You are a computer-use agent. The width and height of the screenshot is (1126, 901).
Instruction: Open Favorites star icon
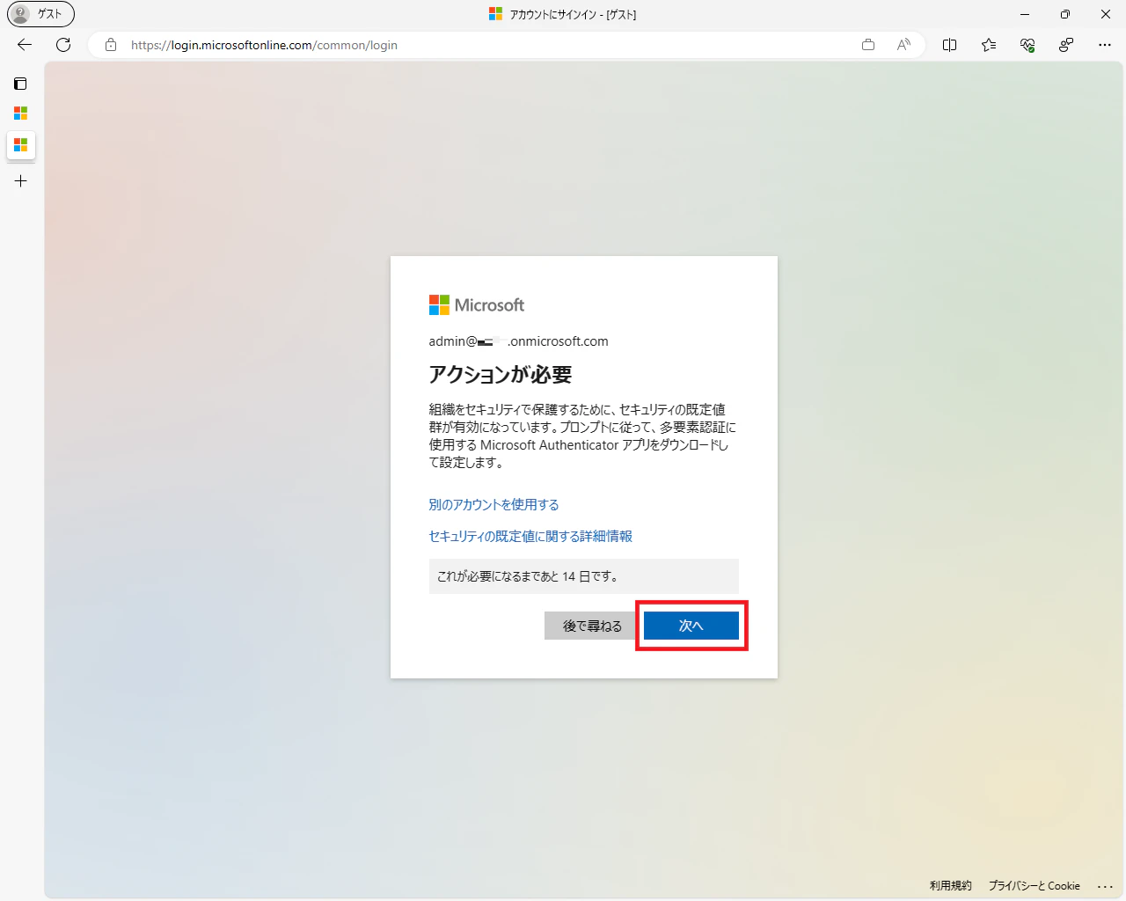click(989, 45)
